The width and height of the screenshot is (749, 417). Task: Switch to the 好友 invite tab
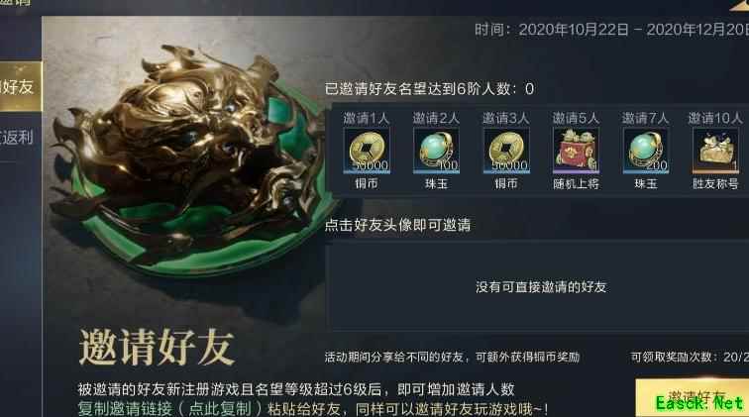[x=20, y=86]
